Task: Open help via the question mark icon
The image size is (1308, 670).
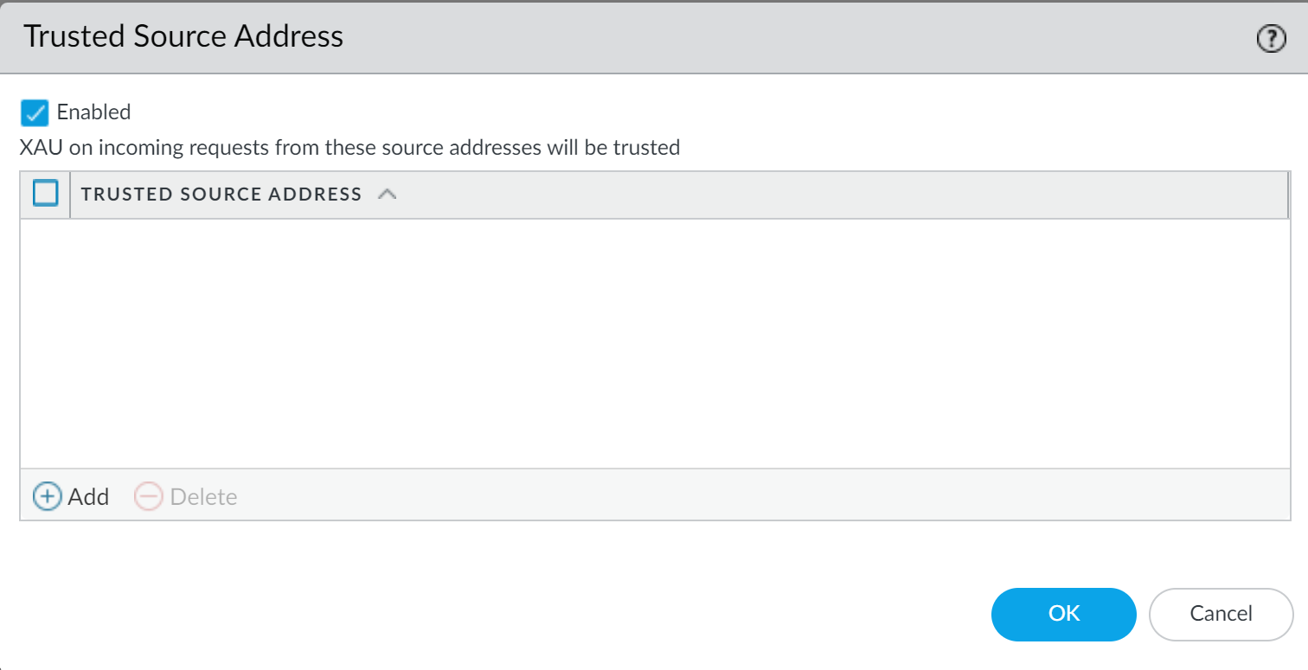Action: (1271, 39)
